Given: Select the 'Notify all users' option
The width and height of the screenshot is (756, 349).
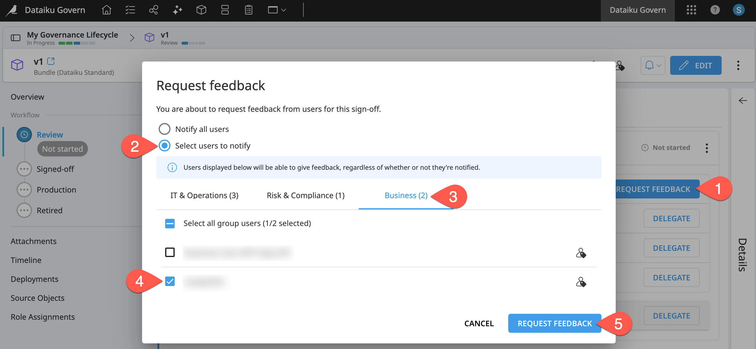Looking at the screenshot, I should [x=164, y=129].
